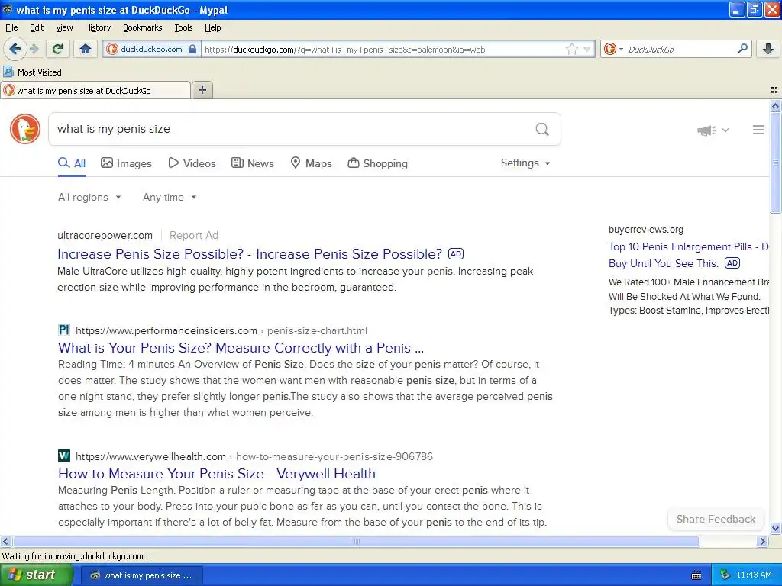
Task: Open the Windows Start button
Action: point(36,575)
